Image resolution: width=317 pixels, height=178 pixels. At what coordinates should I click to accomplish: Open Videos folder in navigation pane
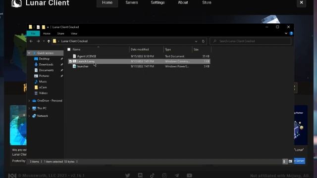click(x=43, y=93)
